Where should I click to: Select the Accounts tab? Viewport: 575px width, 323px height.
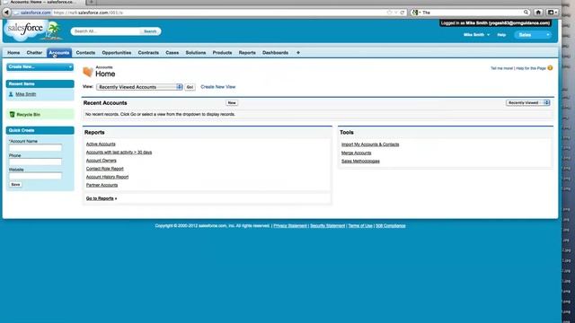[x=59, y=53]
